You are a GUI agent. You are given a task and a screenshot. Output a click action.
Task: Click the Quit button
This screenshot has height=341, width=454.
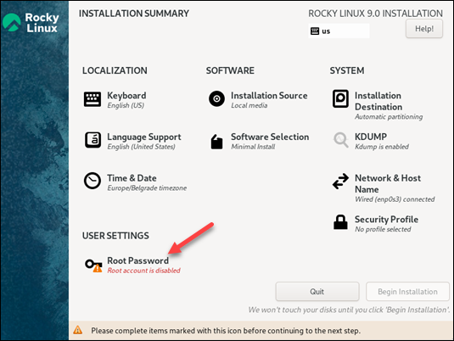[317, 292]
